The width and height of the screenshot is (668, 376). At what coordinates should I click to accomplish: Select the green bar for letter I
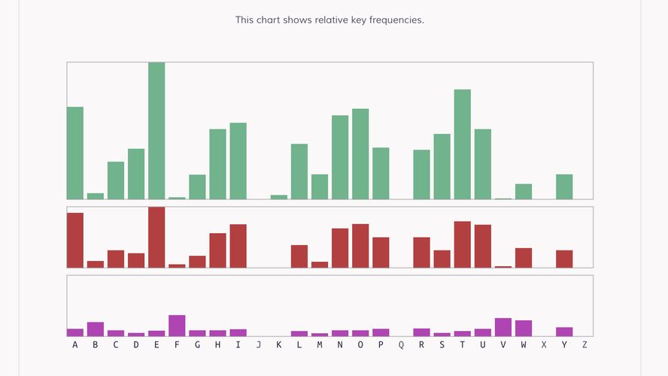(x=238, y=161)
